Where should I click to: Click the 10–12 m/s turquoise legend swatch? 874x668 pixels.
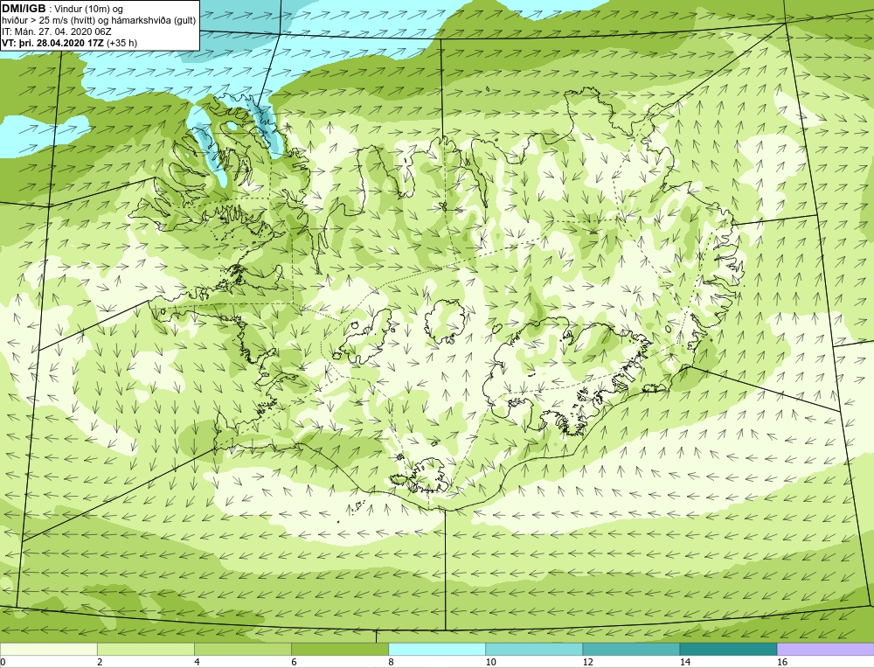point(534,649)
